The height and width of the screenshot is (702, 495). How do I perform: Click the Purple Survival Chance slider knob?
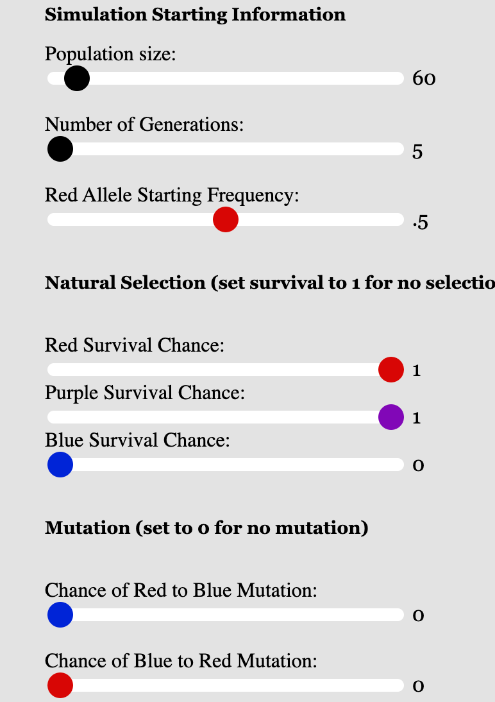click(x=391, y=417)
